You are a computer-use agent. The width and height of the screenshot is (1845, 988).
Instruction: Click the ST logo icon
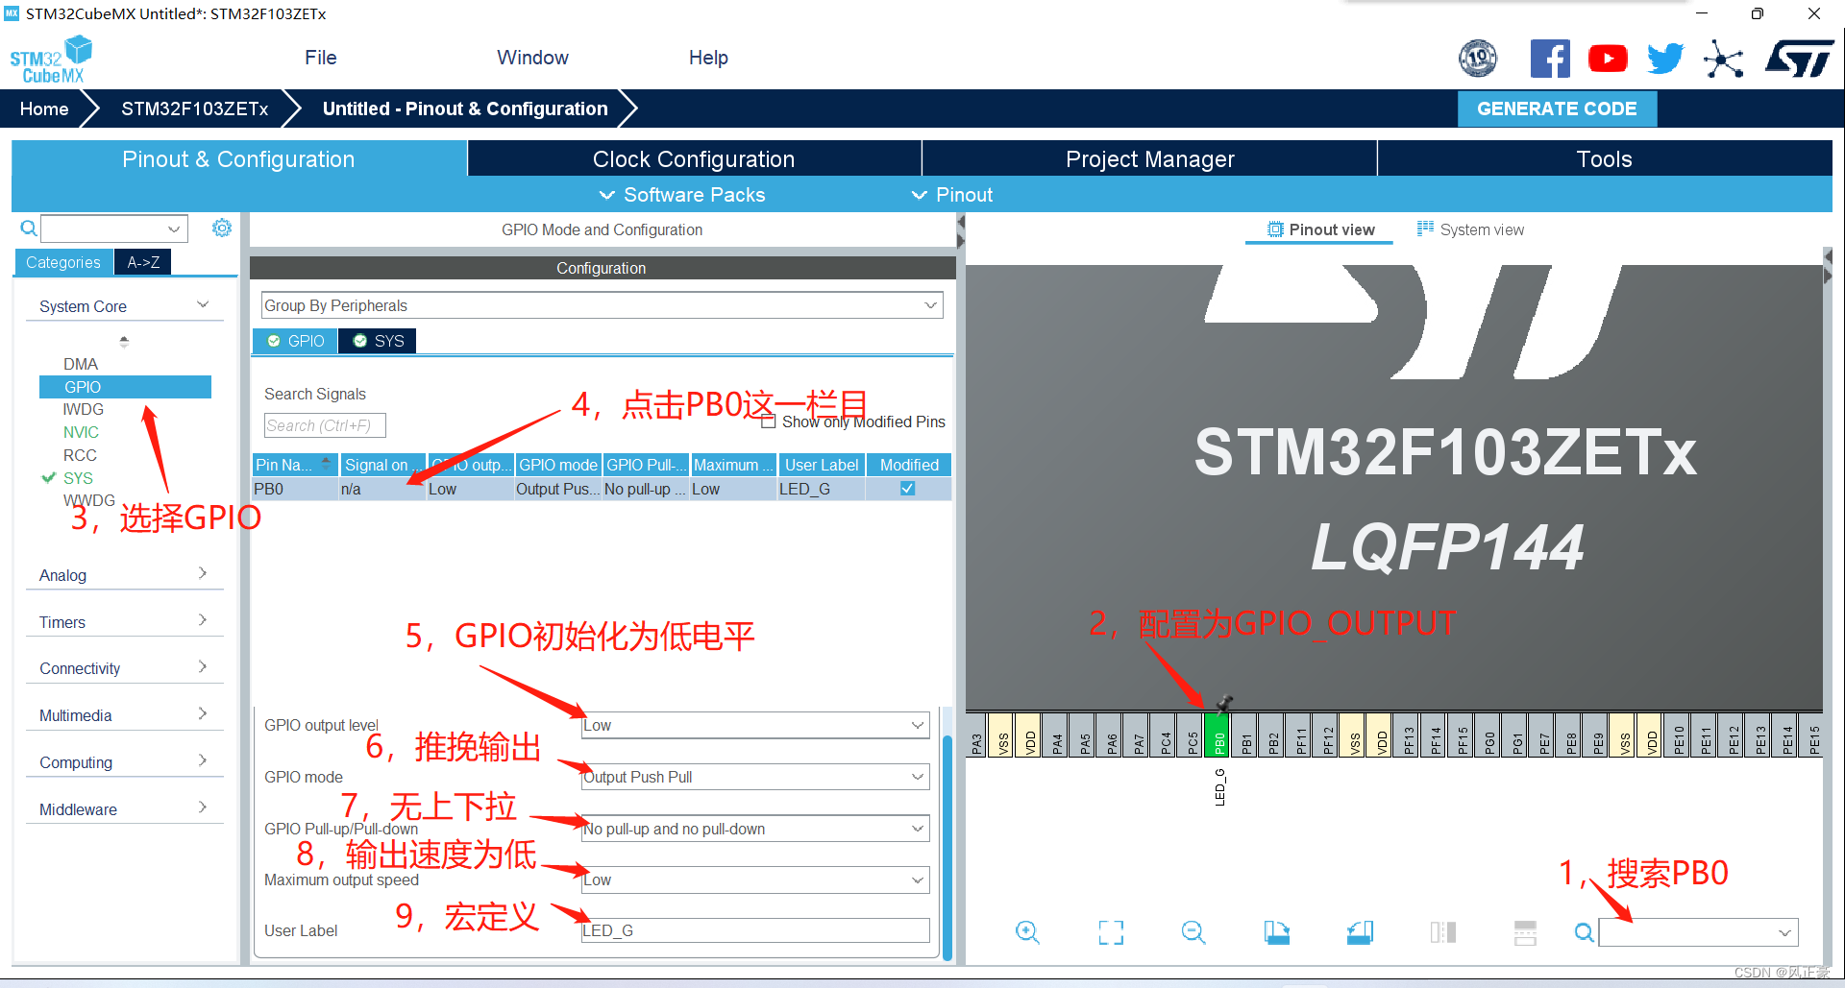point(1800,59)
